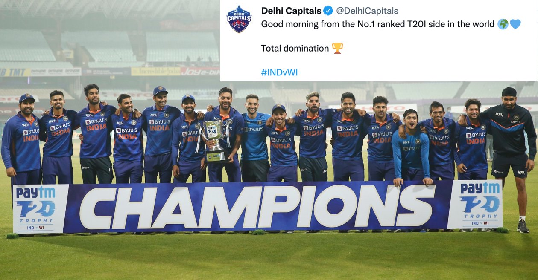
Task: Click the trophy emoji after Total domination
Action: (x=337, y=49)
